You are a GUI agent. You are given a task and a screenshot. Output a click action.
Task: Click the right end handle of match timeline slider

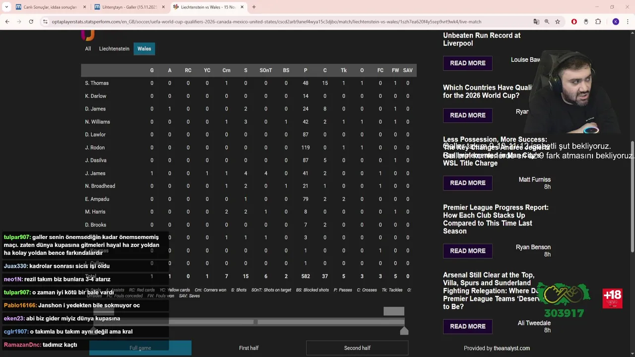point(404,331)
